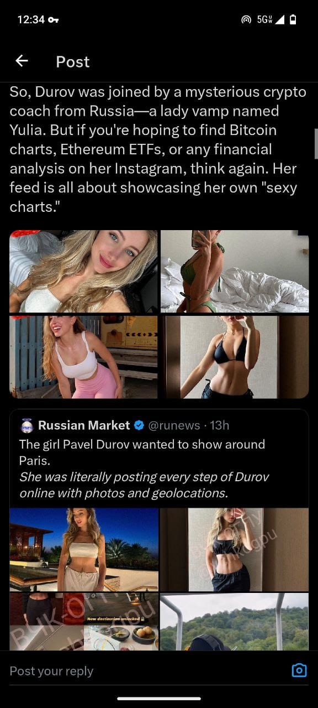Image resolution: width=318 pixels, height=708 pixels.
Task: Open the Russian Market account name
Action: point(84,425)
